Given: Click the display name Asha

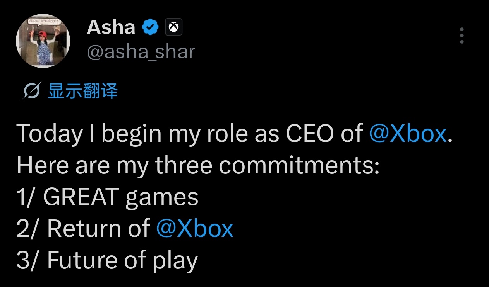Looking at the screenshot, I should point(111,27).
